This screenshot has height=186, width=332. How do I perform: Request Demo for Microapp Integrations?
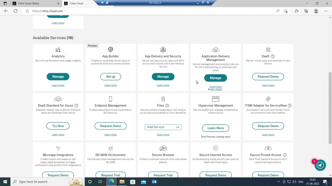point(58,175)
